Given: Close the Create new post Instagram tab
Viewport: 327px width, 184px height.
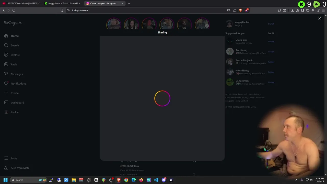Looking at the screenshot, I should click(123, 3).
